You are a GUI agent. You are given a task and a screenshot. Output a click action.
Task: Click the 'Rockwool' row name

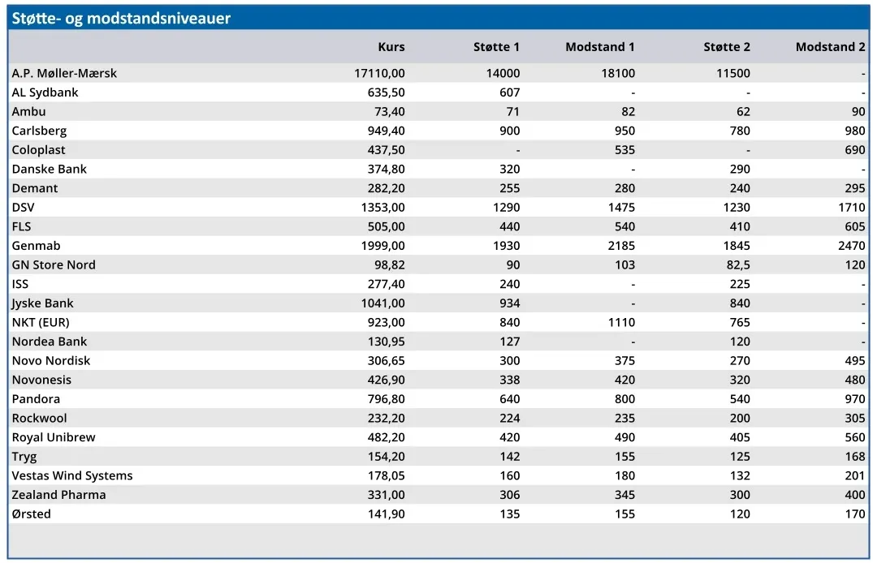(39, 419)
